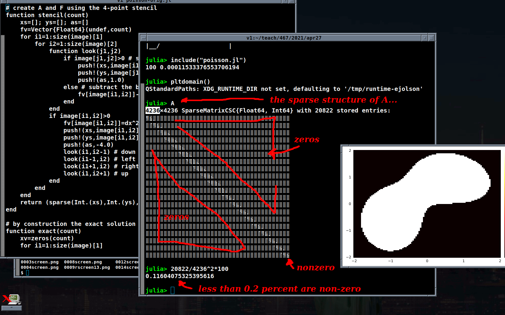Click the vi editor window's left scrollbar

[x=3, y=144]
